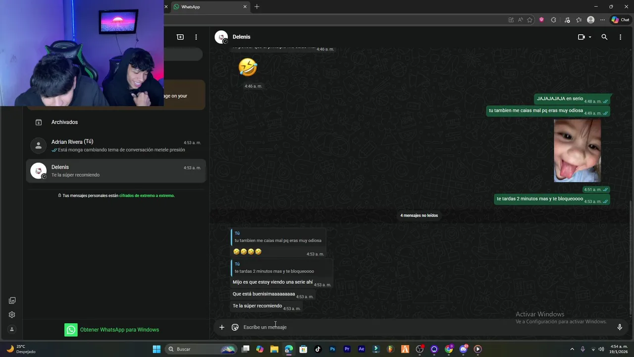Screen dimensions: 634x357
Task: Click the Escribe un mensaje field
Action: 426,327
